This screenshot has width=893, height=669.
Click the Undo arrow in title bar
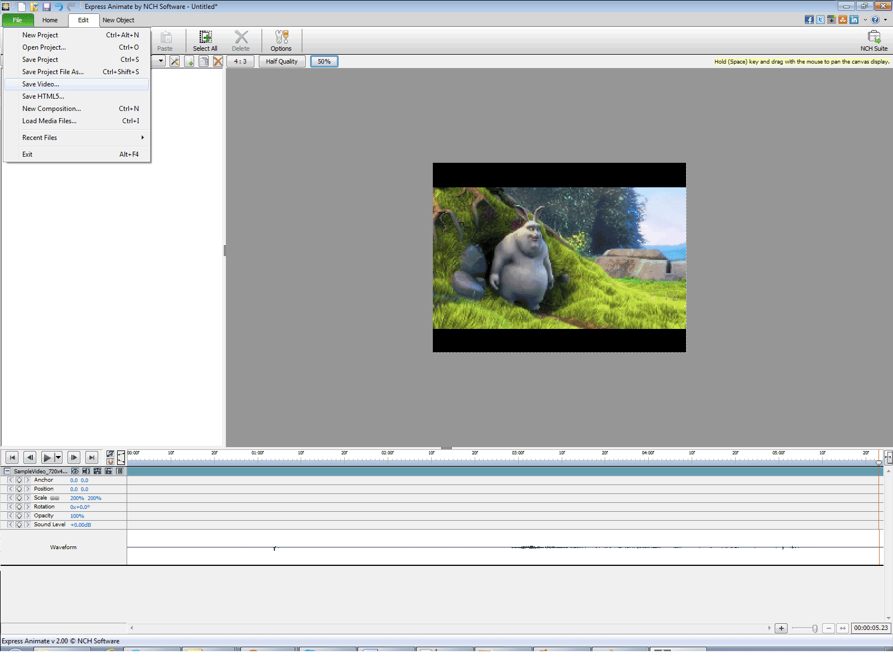point(59,7)
